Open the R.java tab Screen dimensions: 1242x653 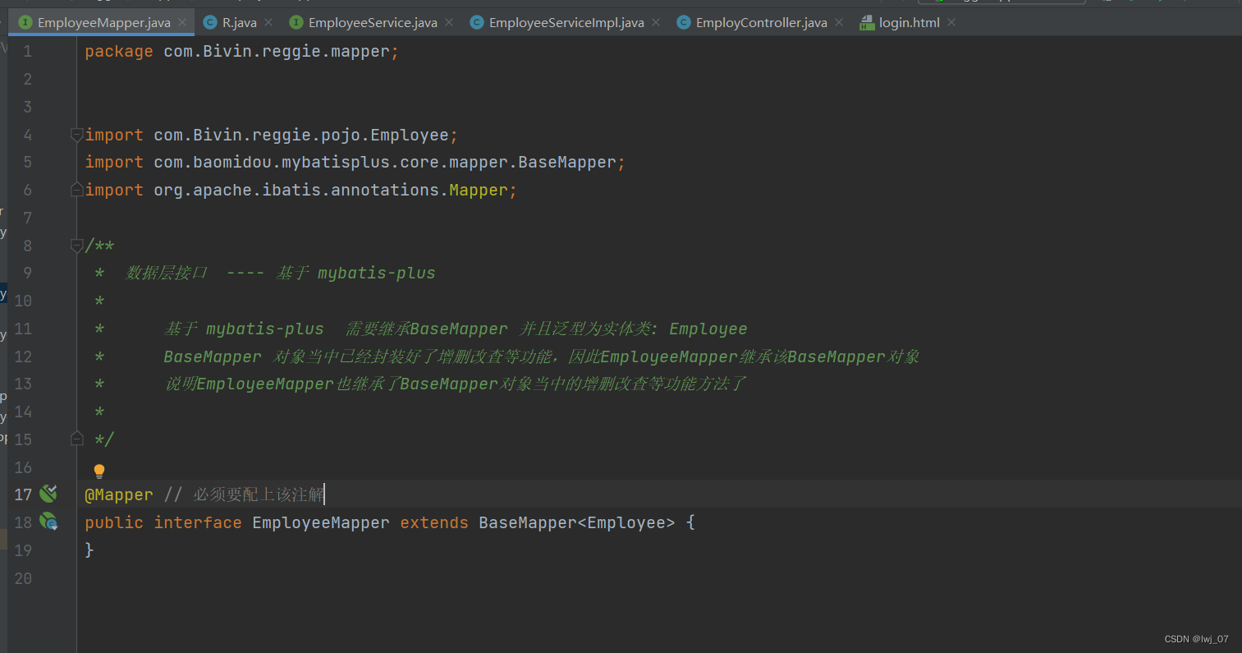tap(238, 22)
